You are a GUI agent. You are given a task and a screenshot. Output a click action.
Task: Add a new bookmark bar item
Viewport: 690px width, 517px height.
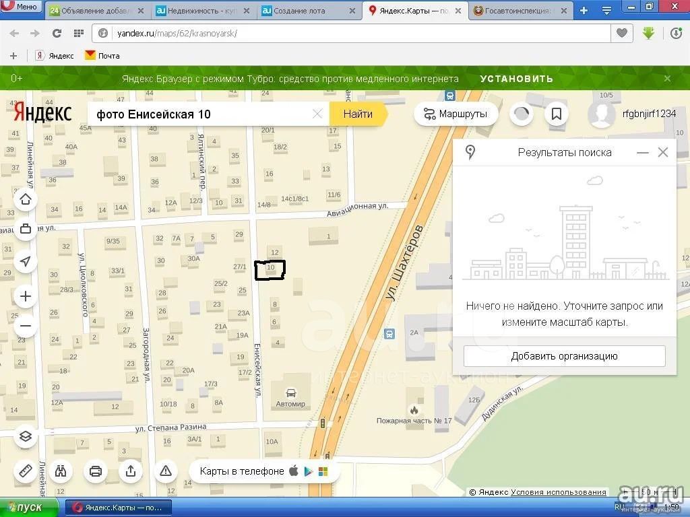pyautogui.click(x=13, y=56)
